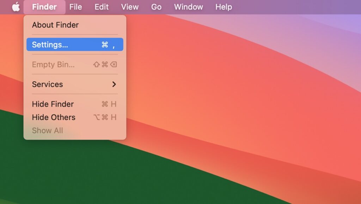The width and height of the screenshot is (361, 204).
Task: Choose About Finder from the menu
Action: (75, 25)
